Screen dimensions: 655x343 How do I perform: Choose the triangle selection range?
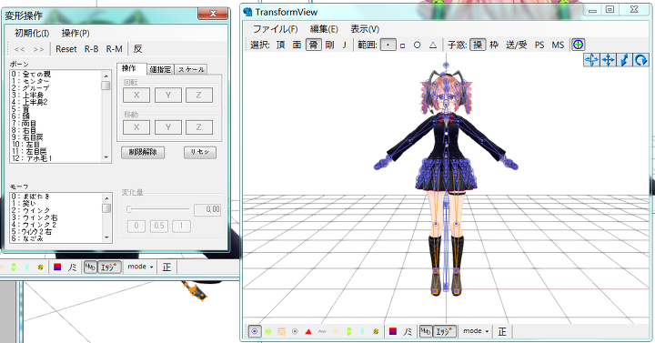point(433,45)
